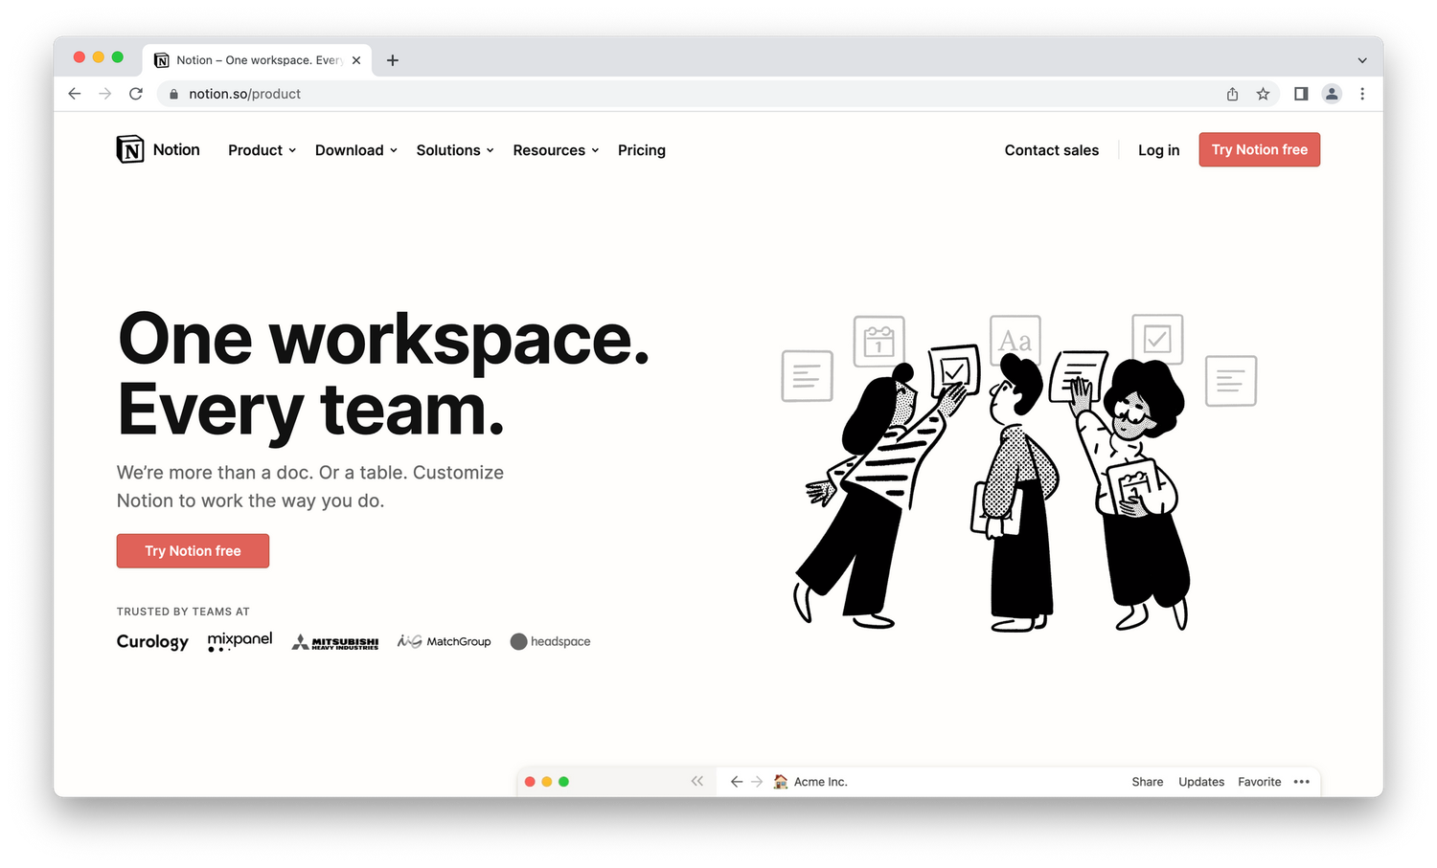Screen dimensions: 1437x868
Task: Close the Notion browser tab
Action: 356,60
